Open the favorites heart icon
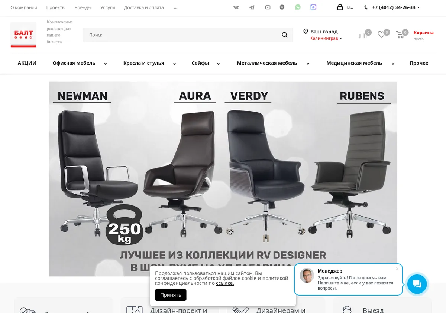This screenshot has height=313, width=446. coord(381,34)
